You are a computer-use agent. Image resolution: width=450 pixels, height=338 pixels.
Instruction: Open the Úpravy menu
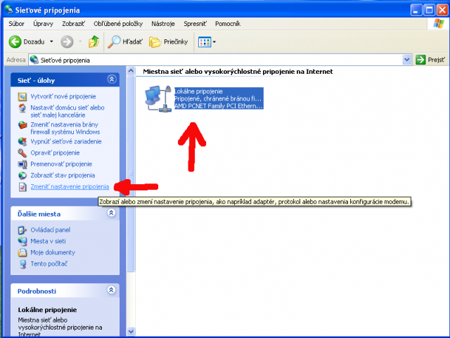[x=43, y=24]
